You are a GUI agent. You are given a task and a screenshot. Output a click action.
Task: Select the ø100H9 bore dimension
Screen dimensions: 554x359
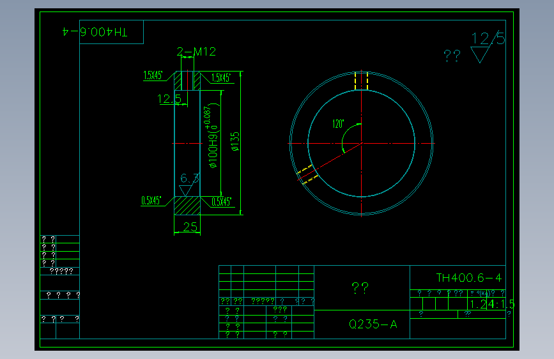tap(212, 137)
